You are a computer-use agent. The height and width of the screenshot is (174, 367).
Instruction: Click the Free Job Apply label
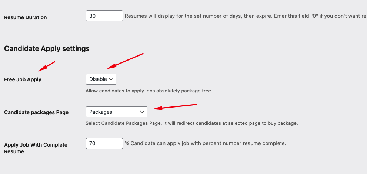pos(23,79)
